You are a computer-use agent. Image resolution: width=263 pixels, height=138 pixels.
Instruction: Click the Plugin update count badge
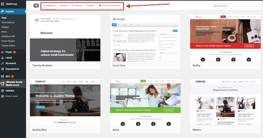(x=14, y=52)
